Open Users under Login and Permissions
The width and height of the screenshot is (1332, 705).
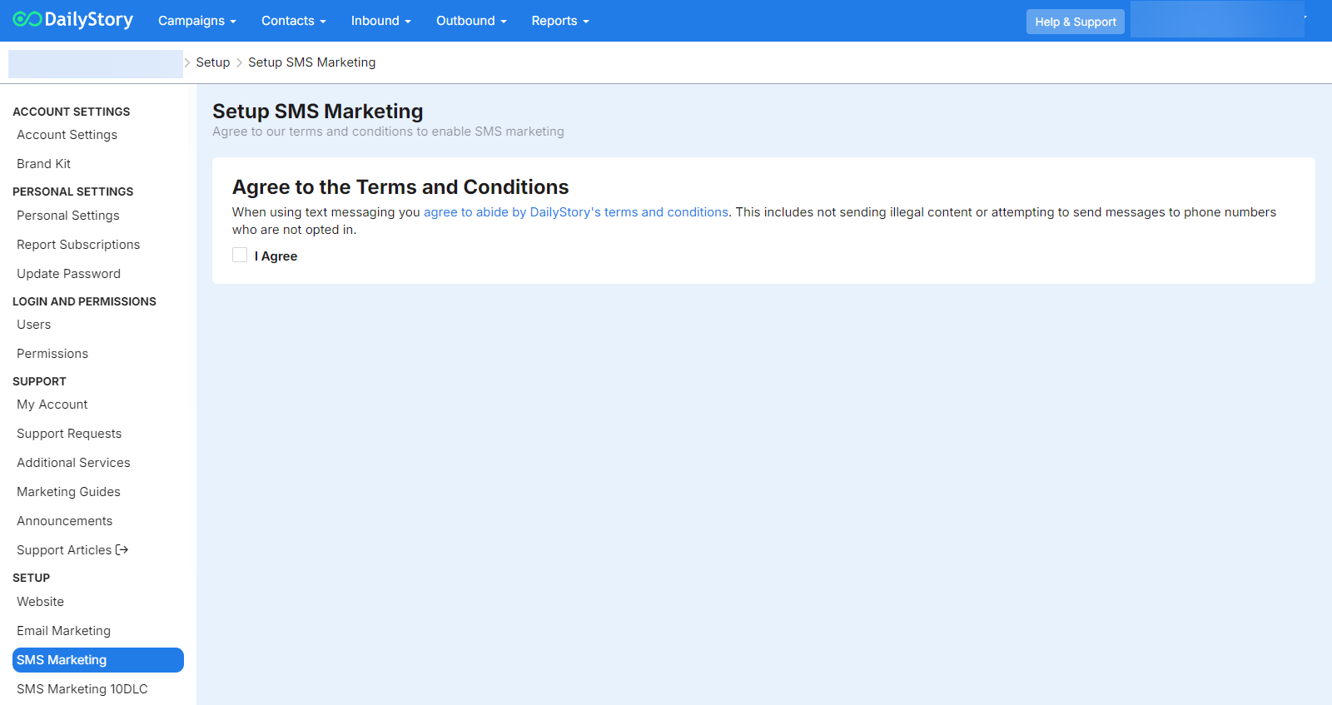[x=34, y=325]
